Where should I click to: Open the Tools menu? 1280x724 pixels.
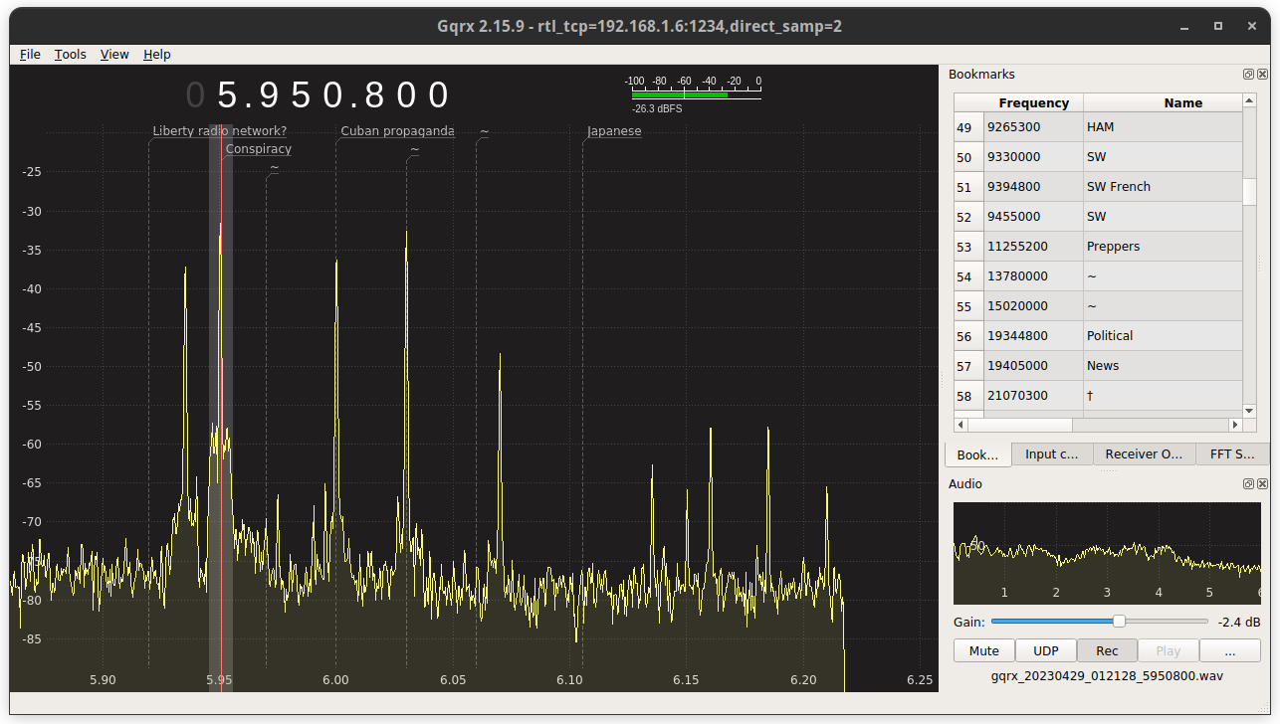click(x=70, y=54)
